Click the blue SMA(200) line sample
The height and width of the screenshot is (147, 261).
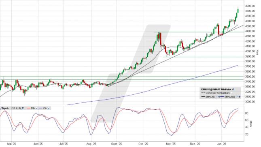pos(222,97)
